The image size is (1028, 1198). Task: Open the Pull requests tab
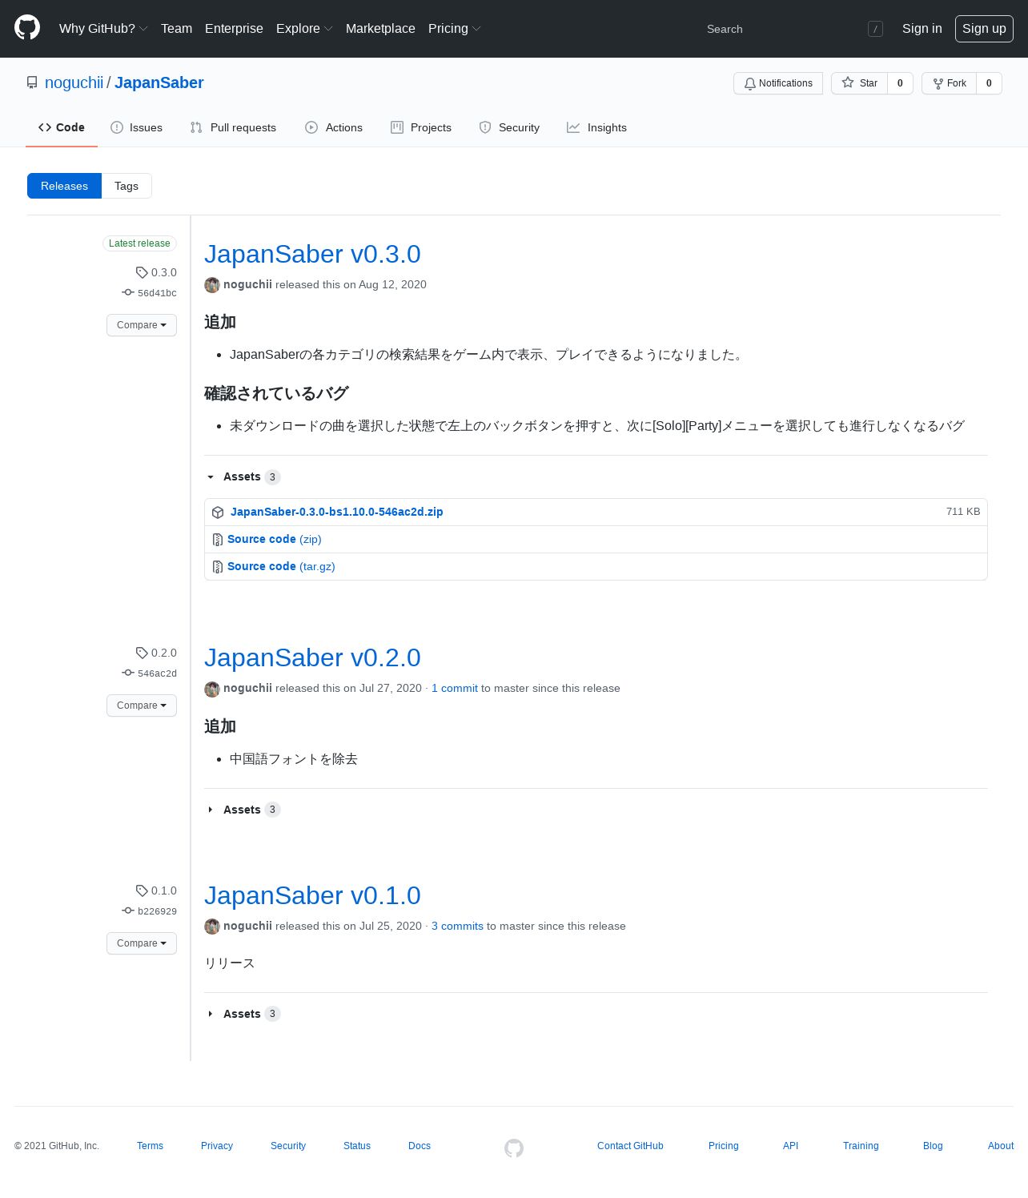tap(233, 127)
